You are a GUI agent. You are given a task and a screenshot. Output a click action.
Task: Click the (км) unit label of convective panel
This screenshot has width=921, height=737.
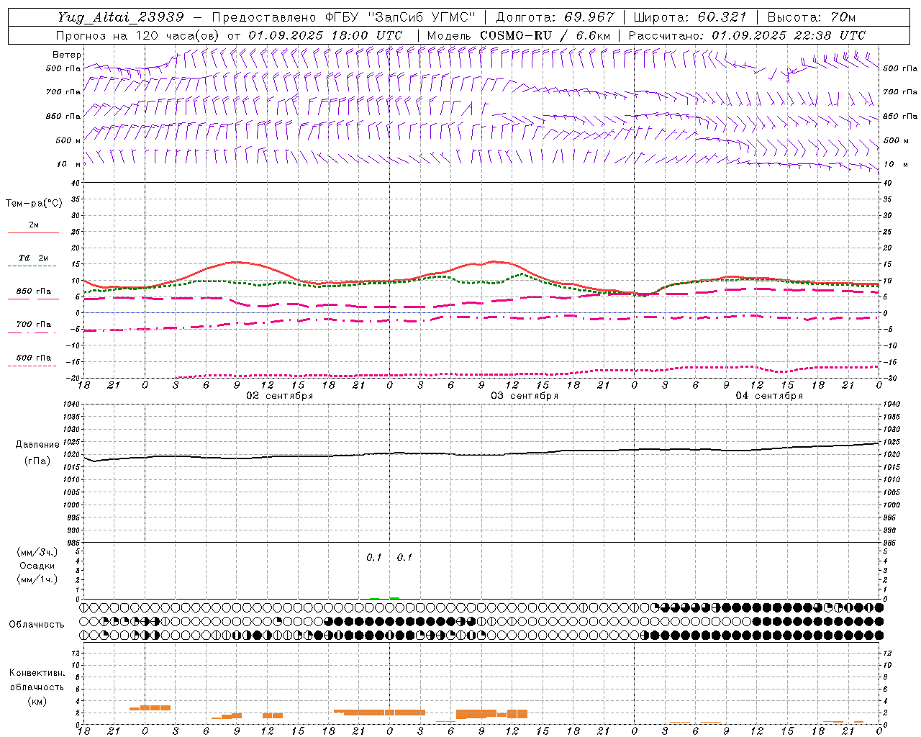click(x=37, y=700)
